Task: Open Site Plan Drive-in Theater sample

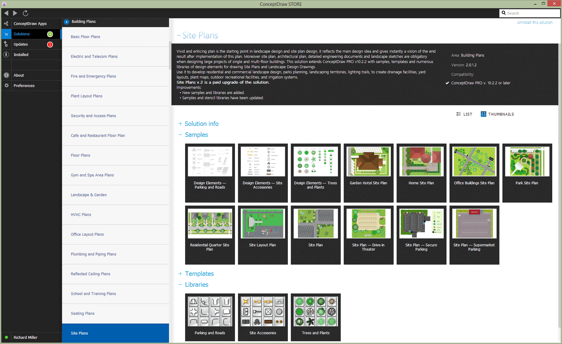Action: pos(368,235)
